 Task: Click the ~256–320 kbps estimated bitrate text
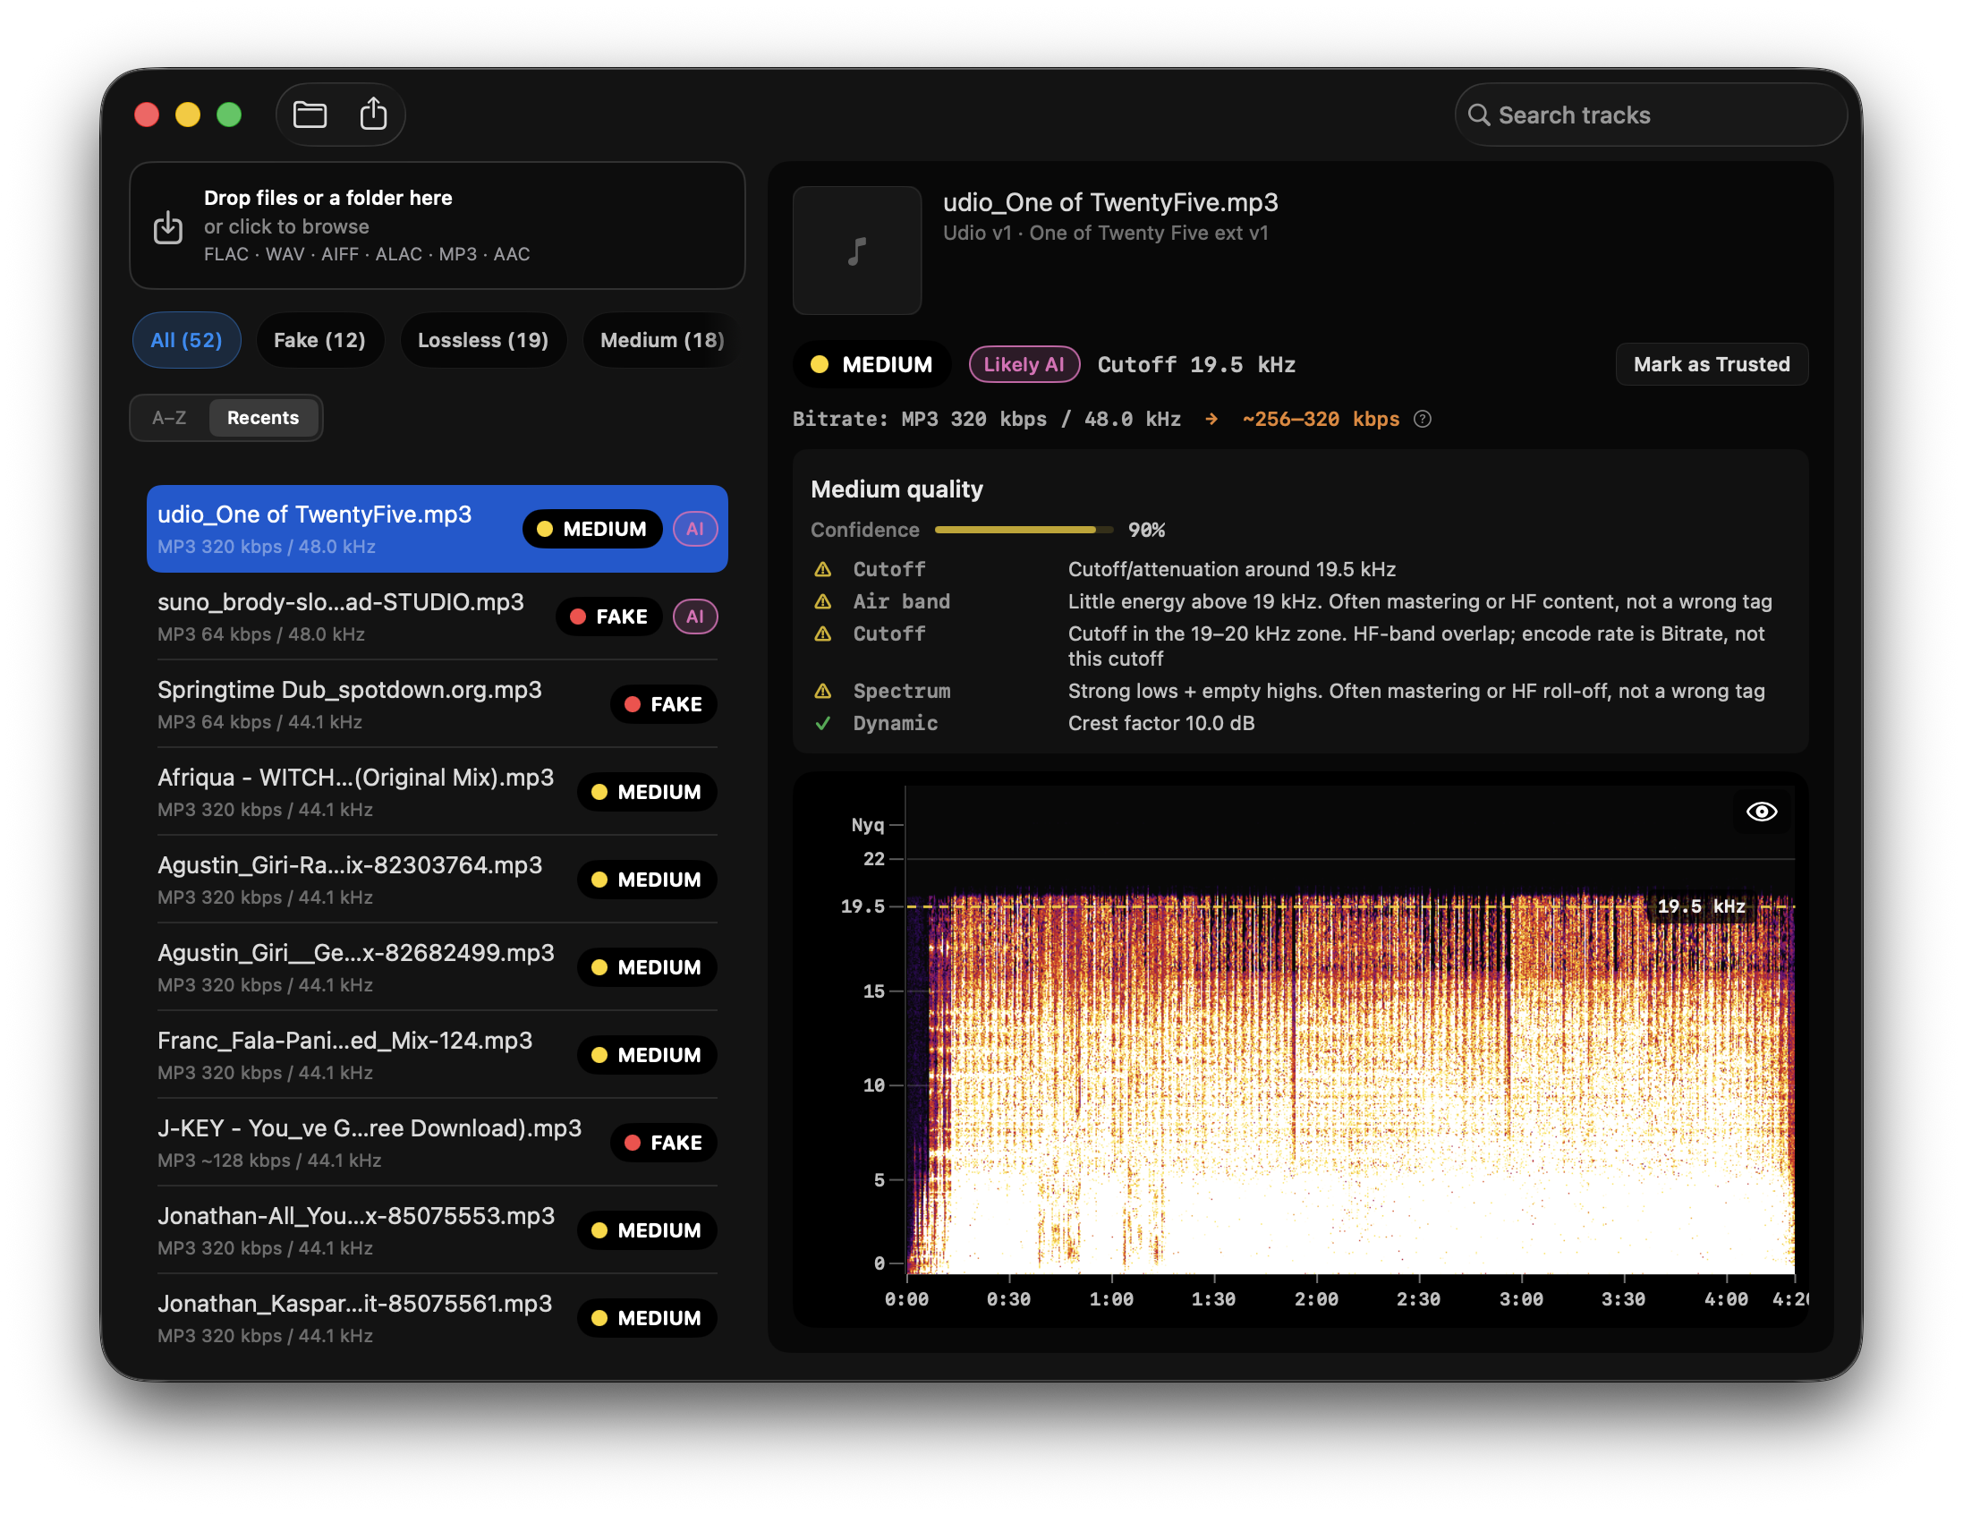click(x=1321, y=419)
